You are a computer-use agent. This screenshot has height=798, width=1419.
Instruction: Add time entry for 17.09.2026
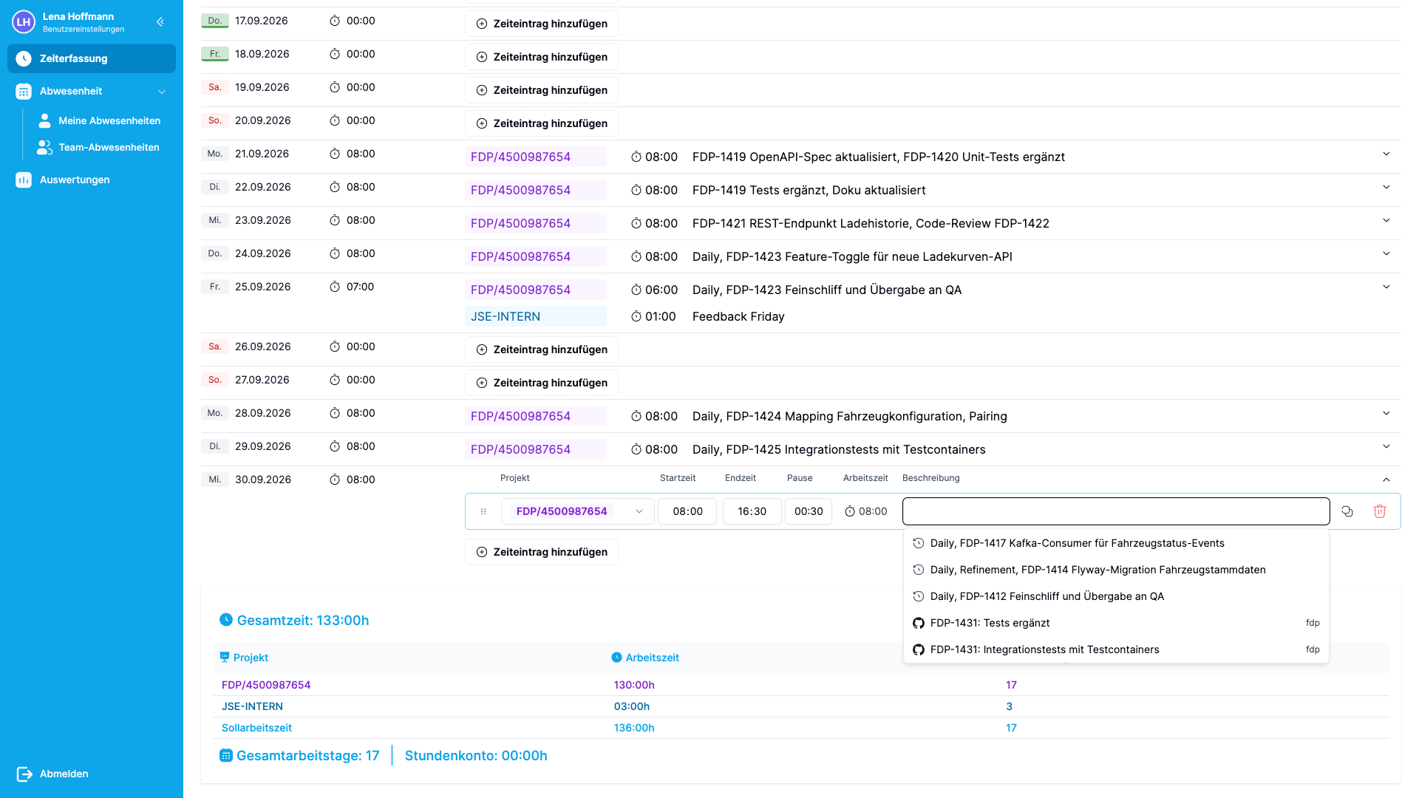pyautogui.click(x=542, y=24)
